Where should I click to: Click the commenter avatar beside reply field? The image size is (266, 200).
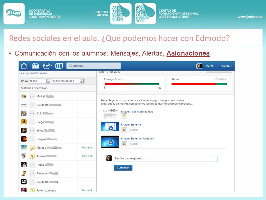coord(109,158)
